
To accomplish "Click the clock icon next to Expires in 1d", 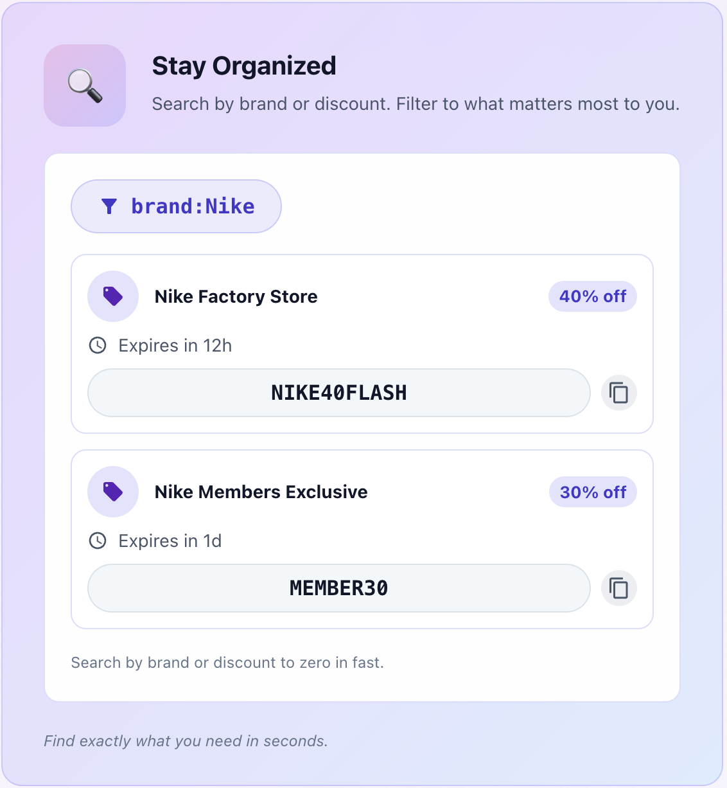I will (98, 541).
